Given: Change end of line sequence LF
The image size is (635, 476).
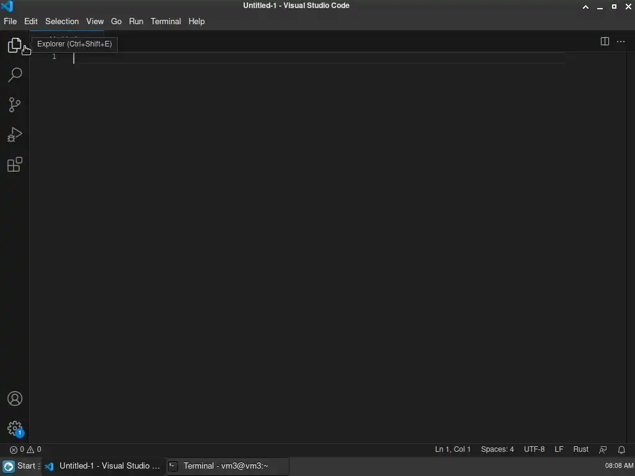Looking at the screenshot, I should (559, 450).
